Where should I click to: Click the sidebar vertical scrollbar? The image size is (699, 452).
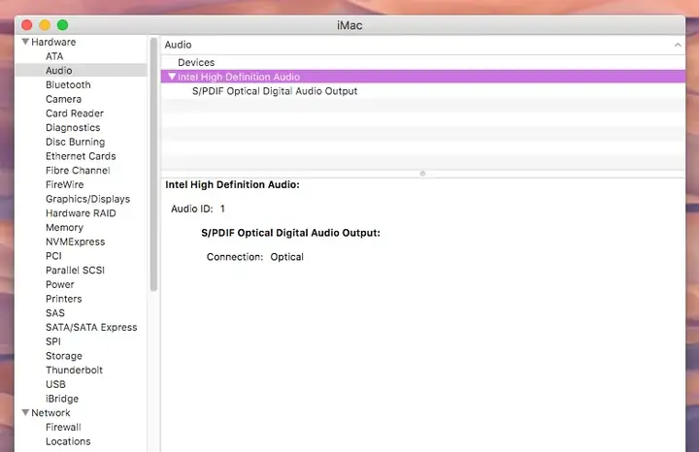[153, 165]
